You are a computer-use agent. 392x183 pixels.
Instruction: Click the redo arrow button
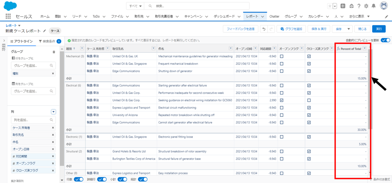point(271,29)
